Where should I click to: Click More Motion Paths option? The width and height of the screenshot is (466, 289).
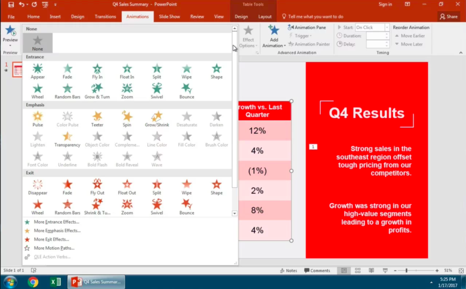(54, 248)
